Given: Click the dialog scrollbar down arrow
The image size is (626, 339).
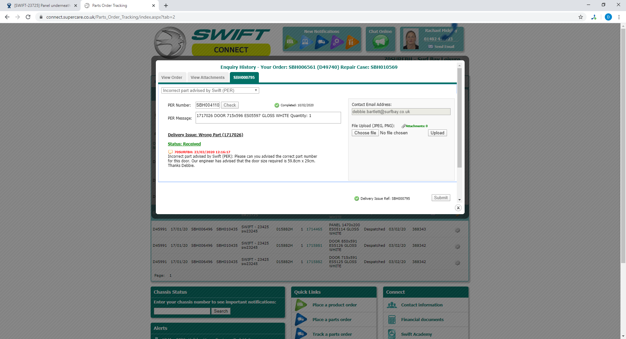Looking at the screenshot, I should pyautogui.click(x=459, y=200).
